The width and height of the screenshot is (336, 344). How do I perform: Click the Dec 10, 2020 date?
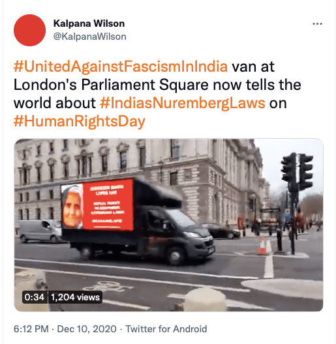pyautogui.click(x=87, y=329)
